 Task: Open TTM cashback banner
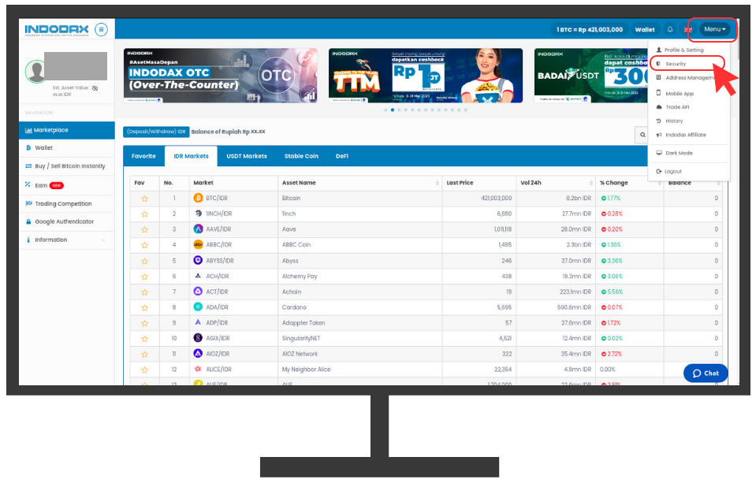pyautogui.click(x=426, y=75)
